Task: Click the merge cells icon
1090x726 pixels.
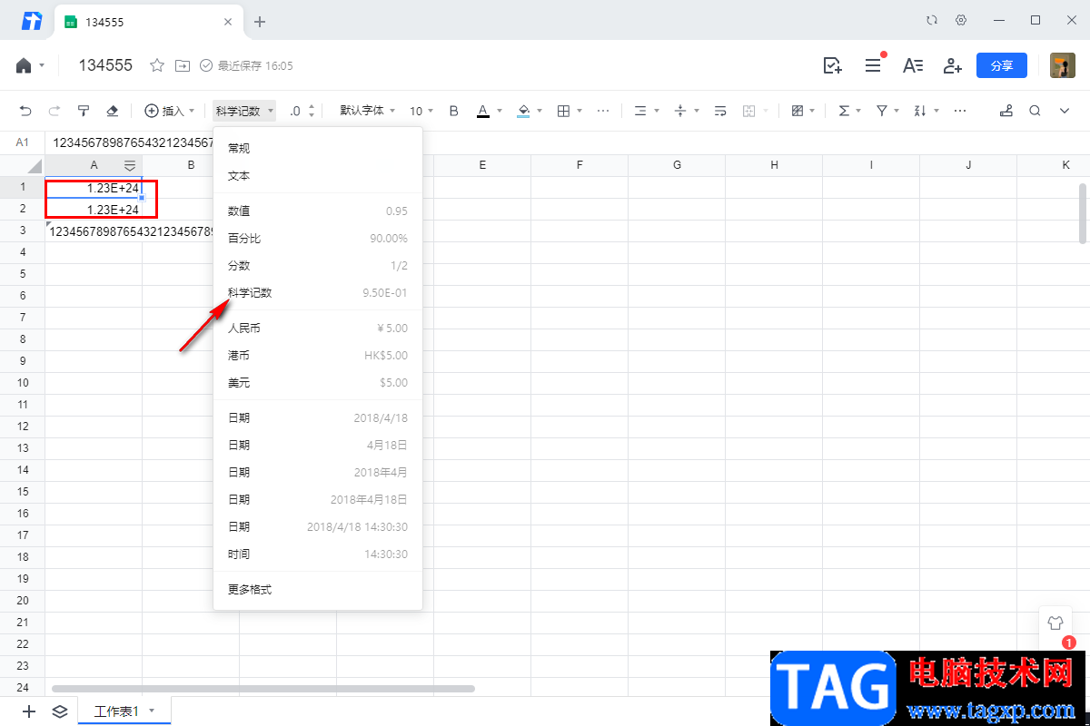Action: click(x=749, y=111)
